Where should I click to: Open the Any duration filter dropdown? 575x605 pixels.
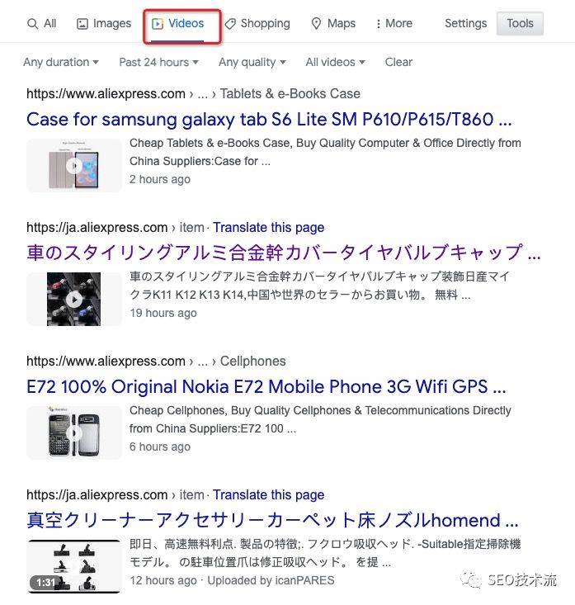tap(61, 62)
